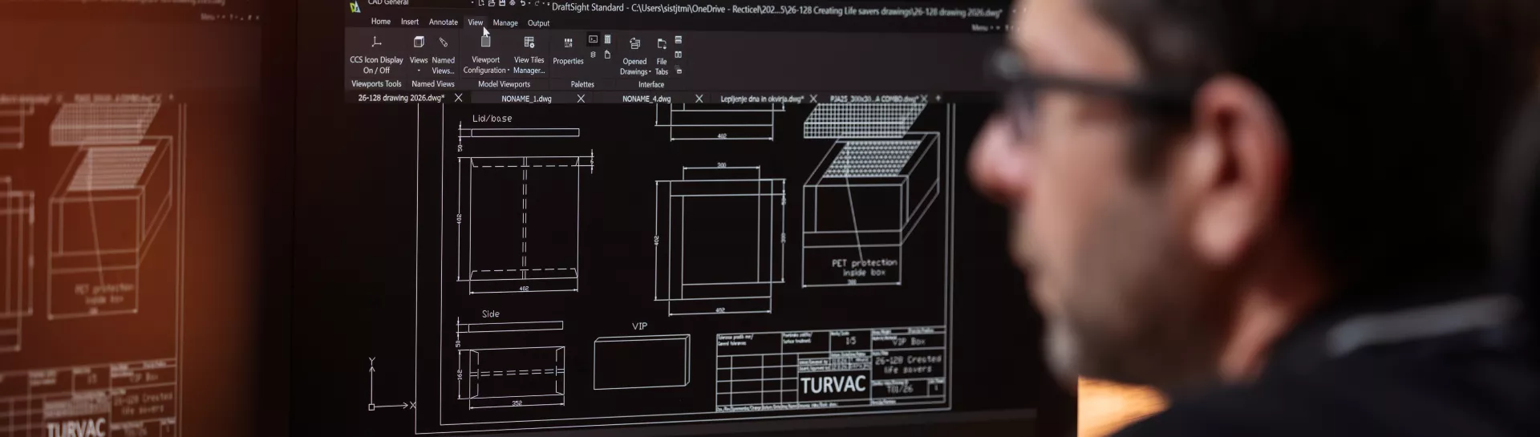
Task: Click the New document quick access icon
Action: (x=481, y=3)
